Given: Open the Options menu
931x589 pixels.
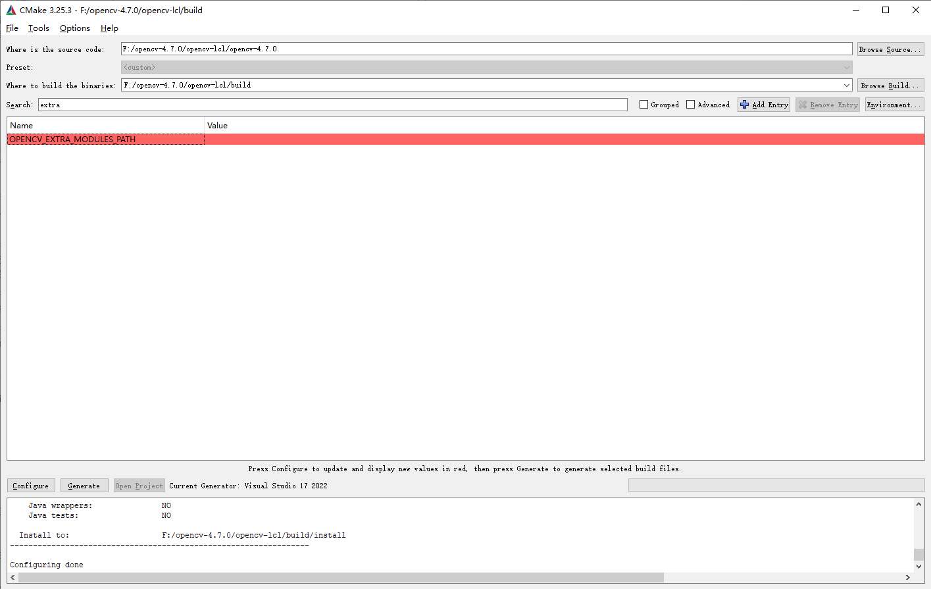Looking at the screenshot, I should [74, 28].
